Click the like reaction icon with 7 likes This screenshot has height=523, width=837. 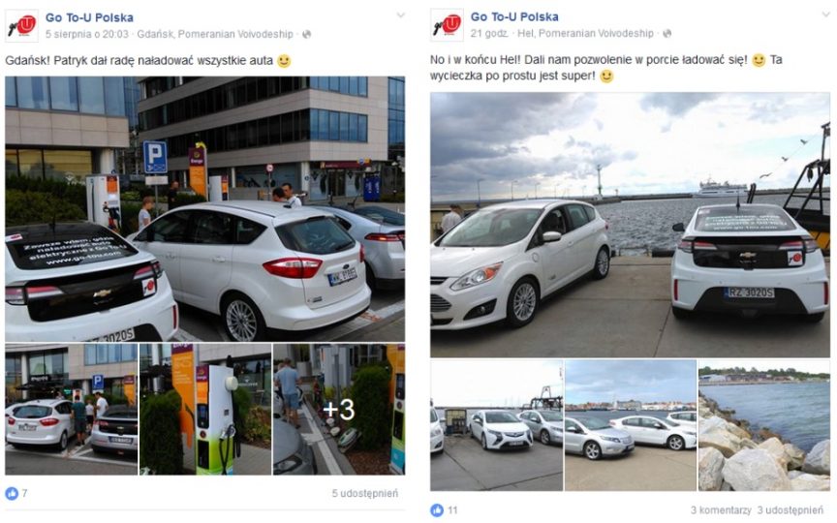(x=12, y=493)
